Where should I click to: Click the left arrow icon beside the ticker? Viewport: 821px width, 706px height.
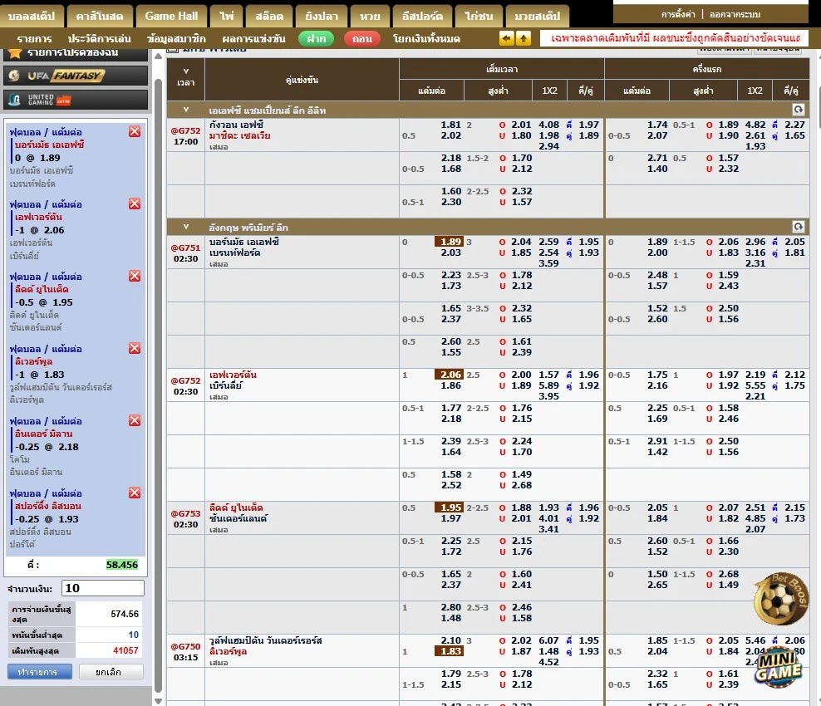(506, 39)
